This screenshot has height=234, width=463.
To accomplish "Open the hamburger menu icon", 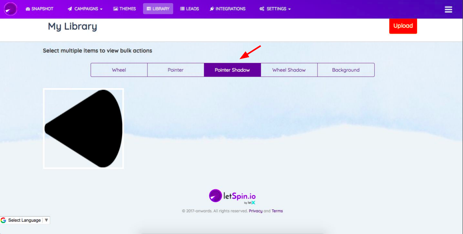I will (448, 9).
